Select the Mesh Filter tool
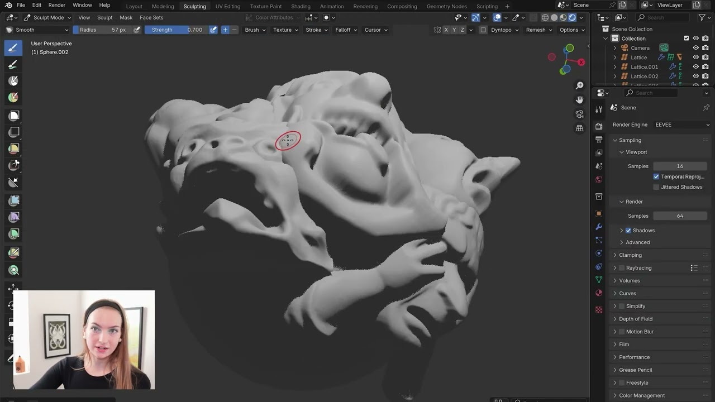The width and height of the screenshot is (715, 402). pos(13,200)
